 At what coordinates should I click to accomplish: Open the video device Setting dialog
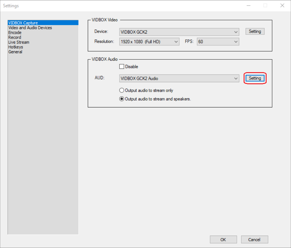coord(255,31)
